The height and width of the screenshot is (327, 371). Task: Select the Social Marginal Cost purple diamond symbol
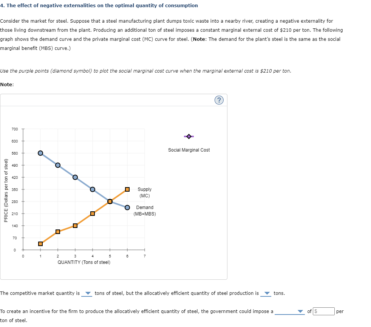(189, 136)
